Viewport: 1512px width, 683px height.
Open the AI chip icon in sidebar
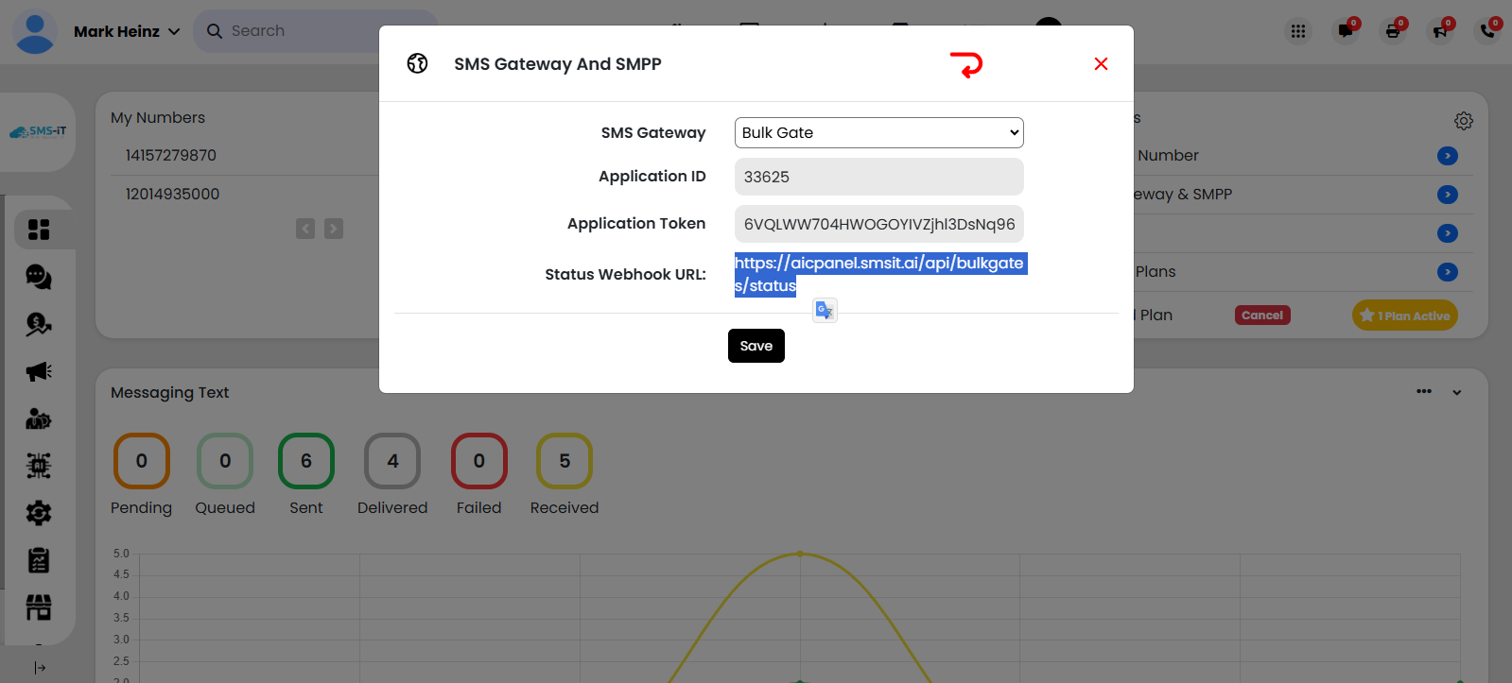39,466
